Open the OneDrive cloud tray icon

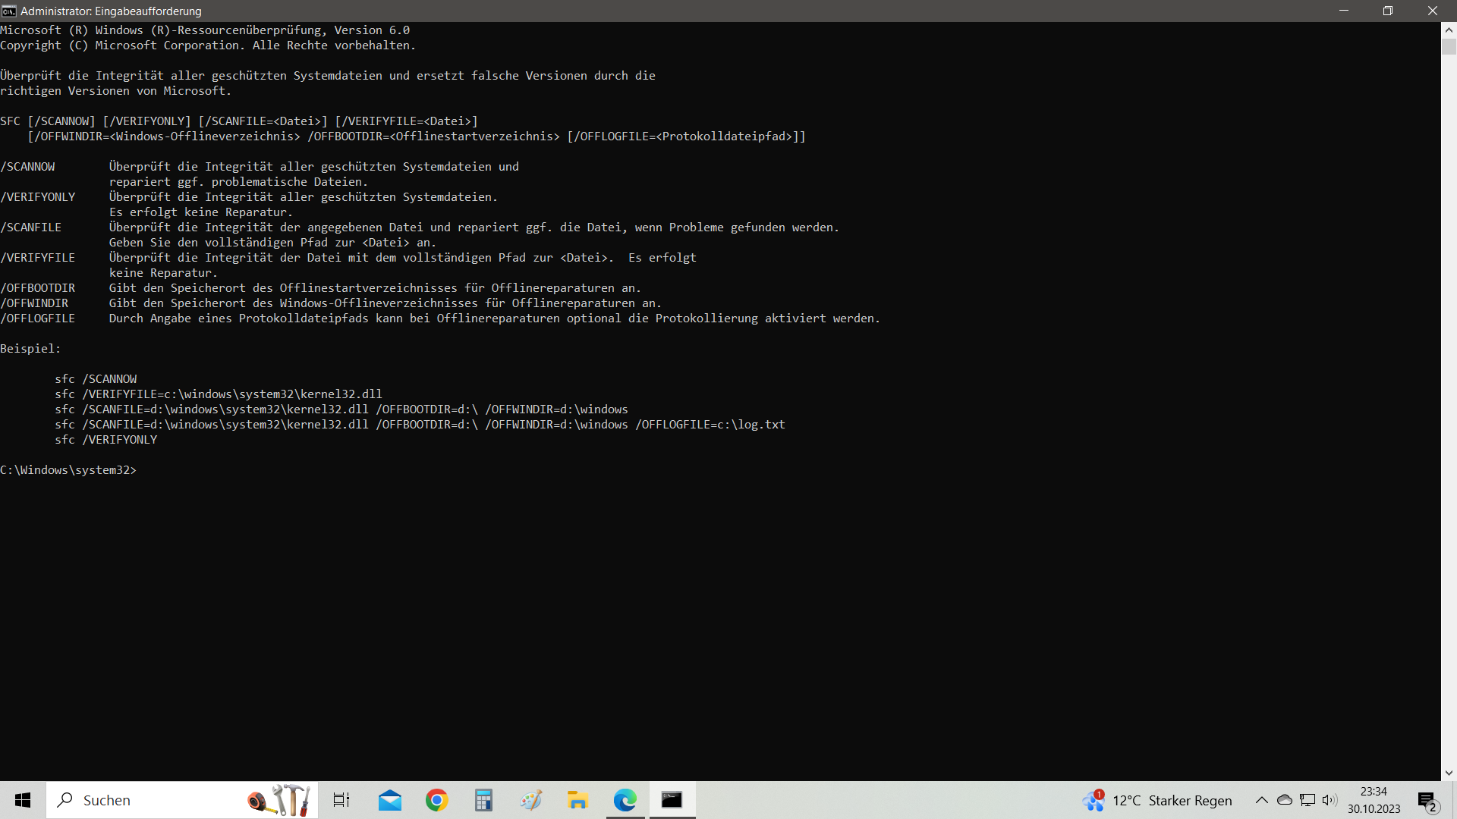pos(1284,800)
